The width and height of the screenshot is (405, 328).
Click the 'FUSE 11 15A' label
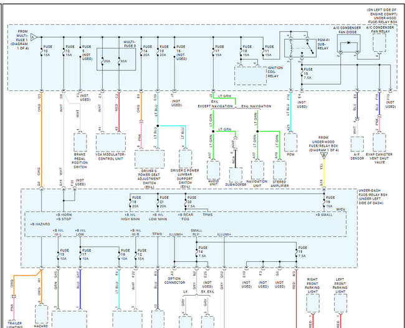(269, 51)
